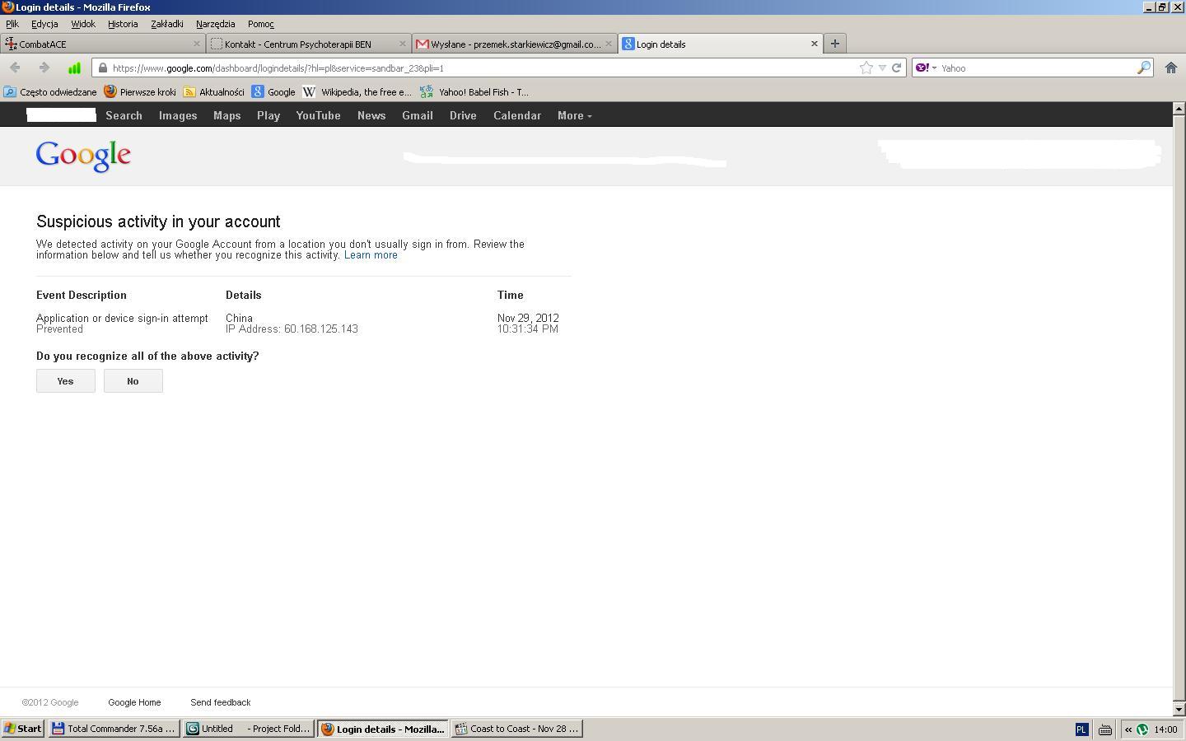
Task: Click the Często odwiedzane bookmark
Action: [50, 92]
